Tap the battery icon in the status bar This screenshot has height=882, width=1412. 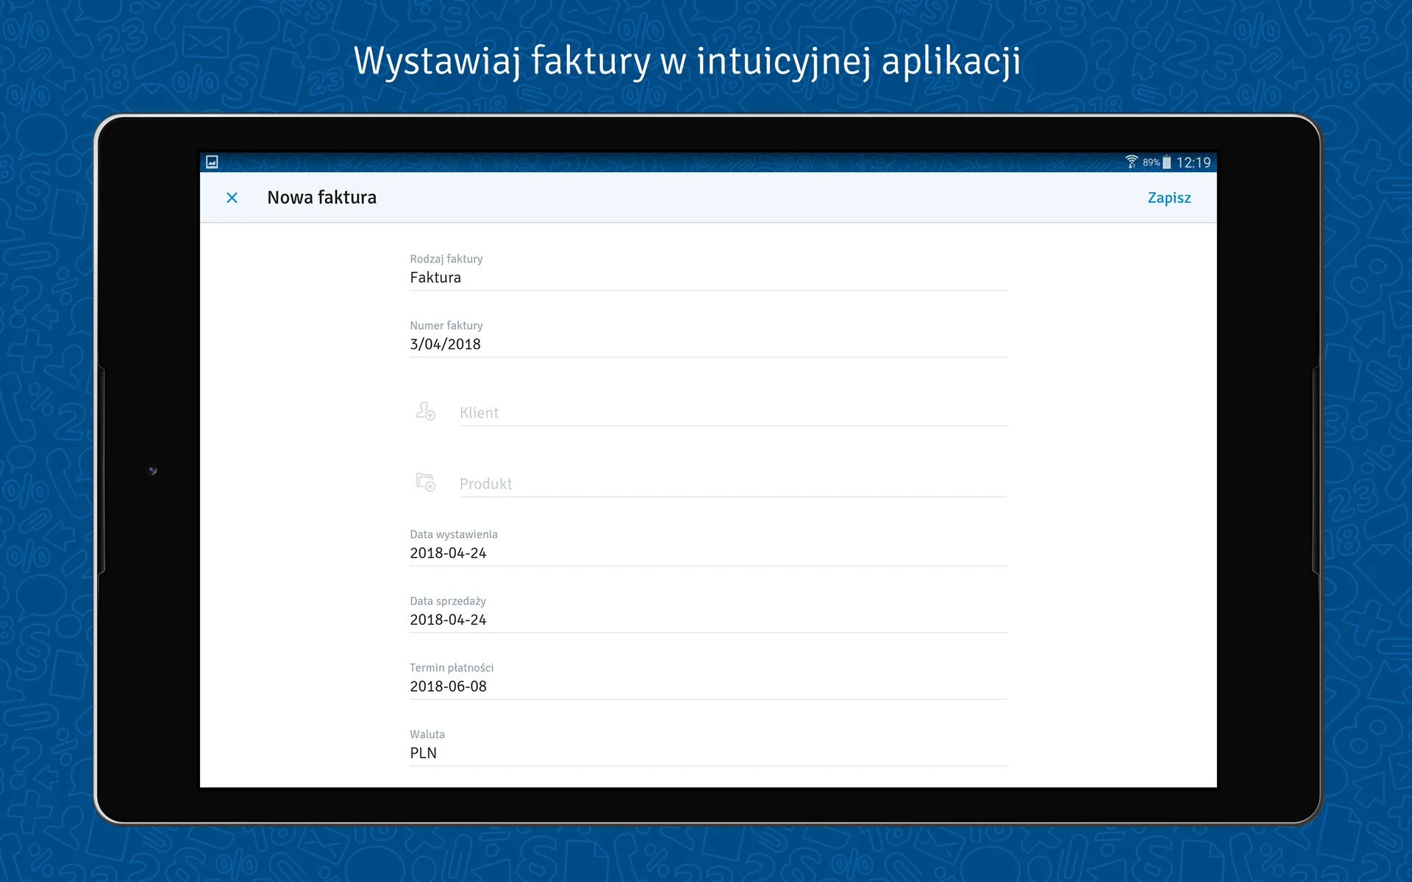pyautogui.click(x=1166, y=162)
